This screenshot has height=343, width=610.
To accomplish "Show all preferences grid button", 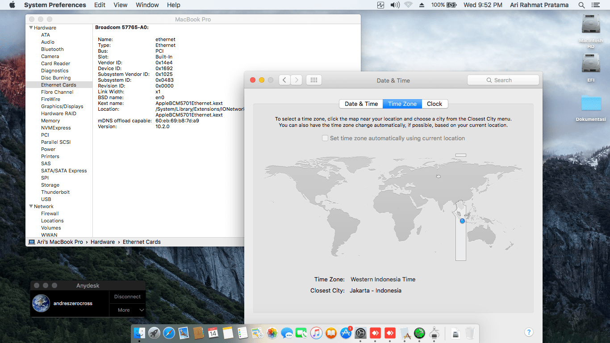I will click(x=313, y=80).
